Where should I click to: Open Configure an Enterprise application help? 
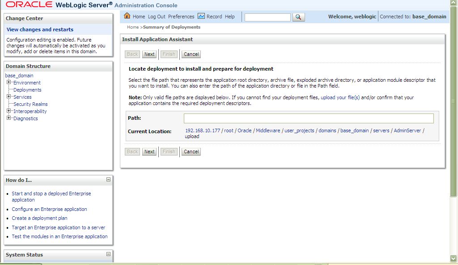49,209
